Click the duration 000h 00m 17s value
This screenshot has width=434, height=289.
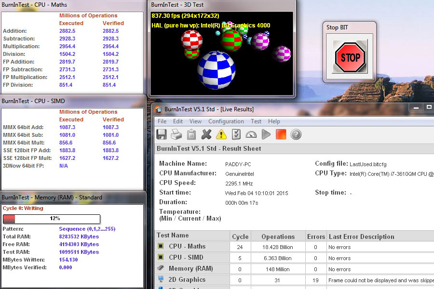(x=242, y=203)
